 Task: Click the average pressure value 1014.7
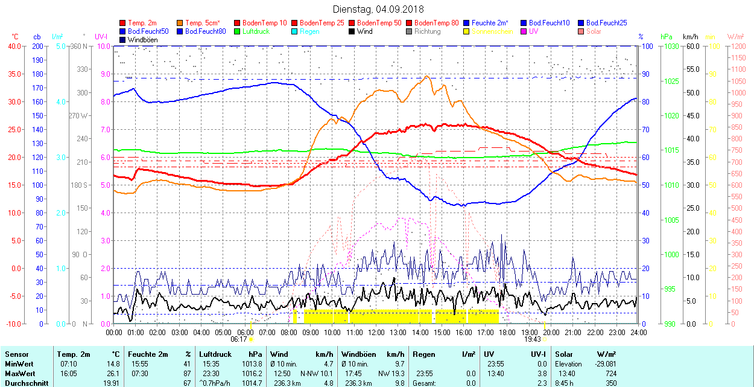pos(253,383)
